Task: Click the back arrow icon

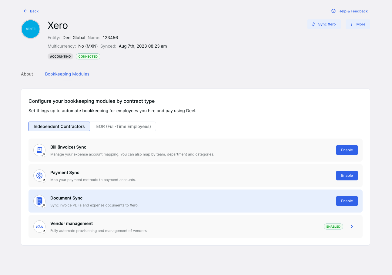Action: [x=25, y=11]
